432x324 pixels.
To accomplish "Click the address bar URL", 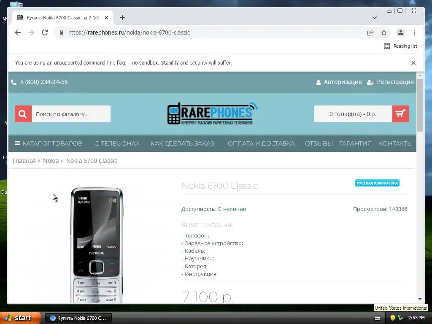I will pyautogui.click(x=129, y=32).
